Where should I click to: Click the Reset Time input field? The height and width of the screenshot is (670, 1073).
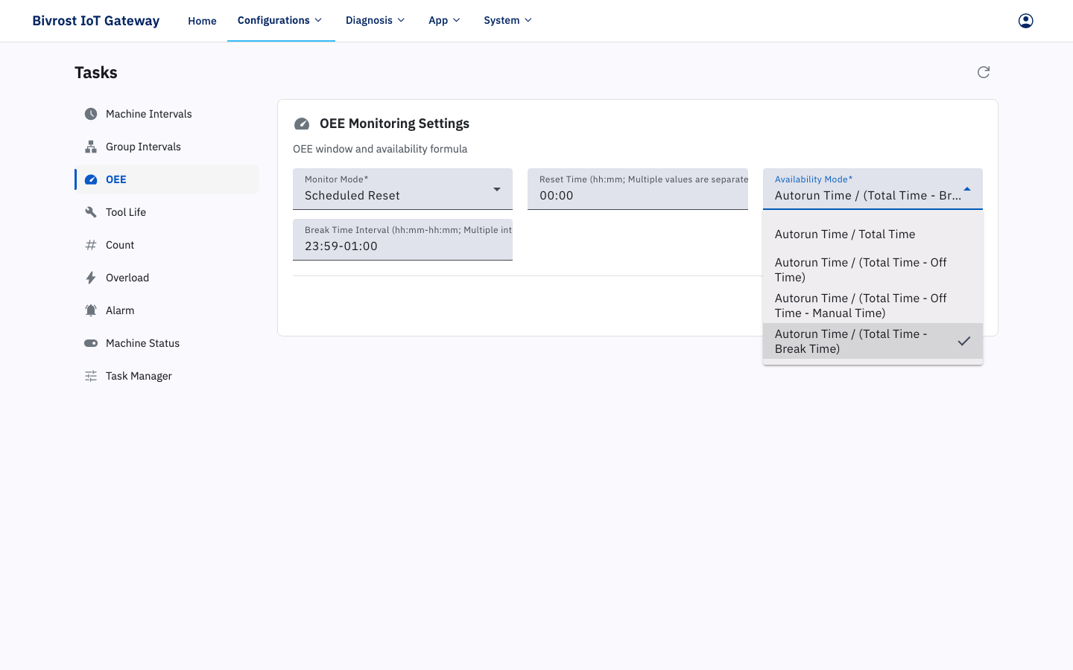(x=638, y=189)
